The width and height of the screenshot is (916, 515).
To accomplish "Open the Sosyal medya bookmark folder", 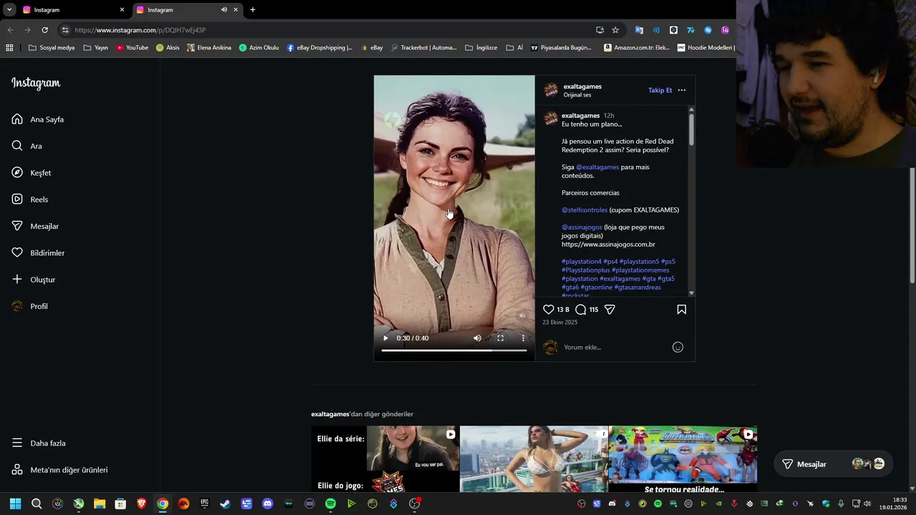I will [52, 48].
